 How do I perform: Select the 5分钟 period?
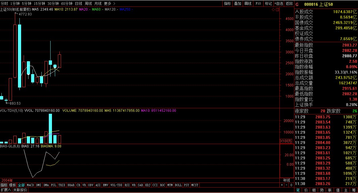tap(27, 4)
